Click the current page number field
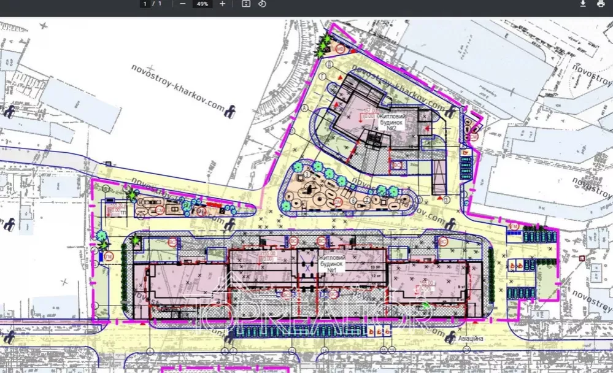613x373 pixels. tap(145, 4)
